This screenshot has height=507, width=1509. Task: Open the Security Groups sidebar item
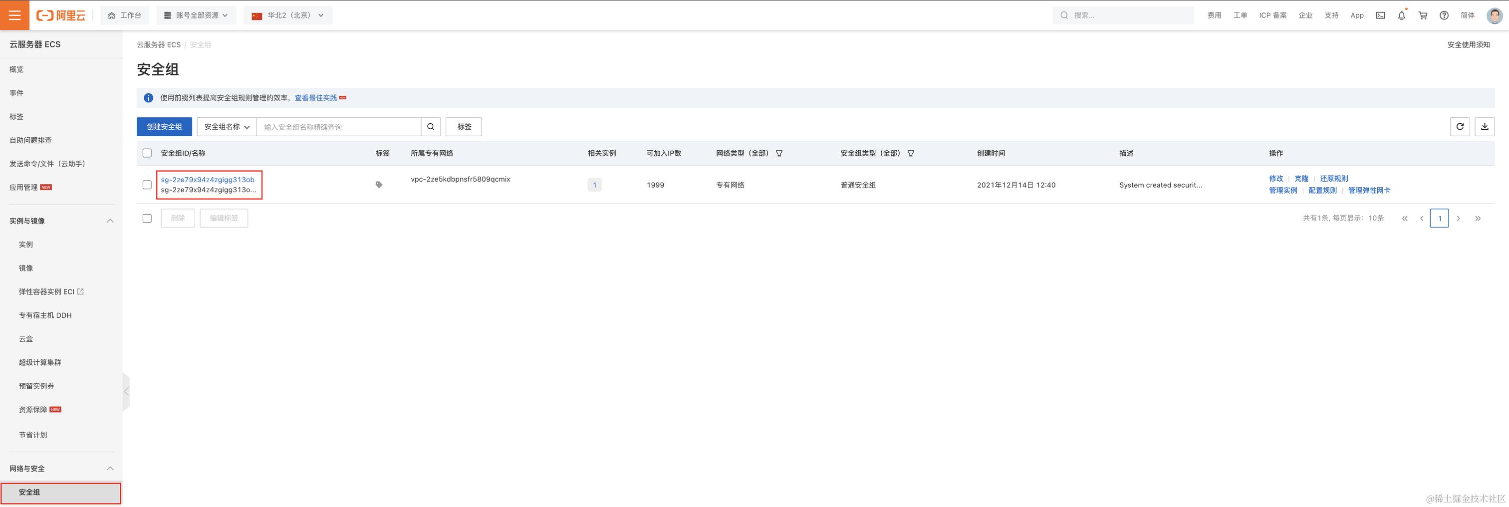pyautogui.click(x=61, y=493)
